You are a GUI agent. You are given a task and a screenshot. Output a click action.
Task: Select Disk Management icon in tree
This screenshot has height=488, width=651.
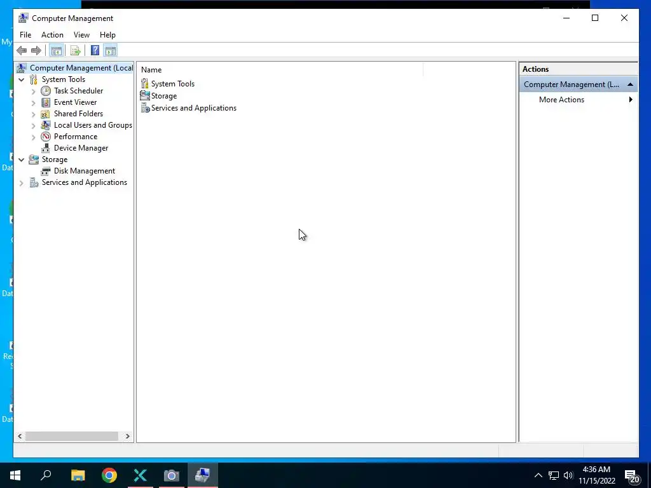pos(46,171)
